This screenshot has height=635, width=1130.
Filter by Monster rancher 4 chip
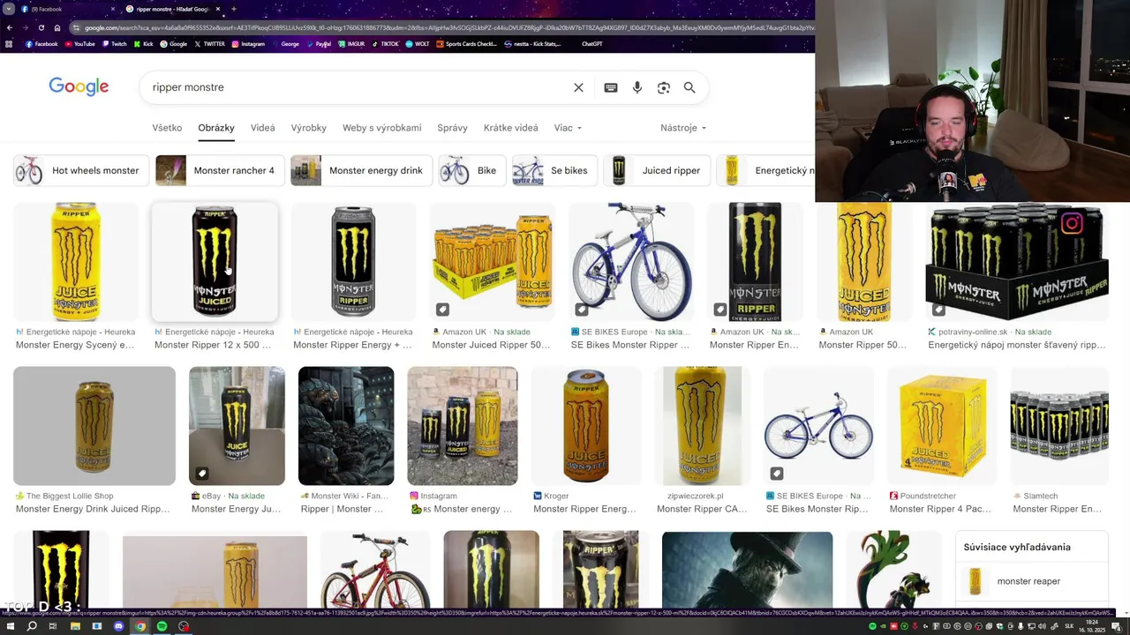tap(219, 170)
